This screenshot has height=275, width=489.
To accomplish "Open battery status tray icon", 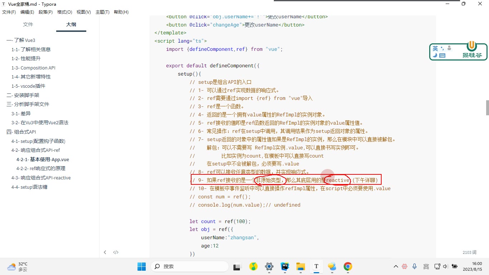I will pos(455,266).
